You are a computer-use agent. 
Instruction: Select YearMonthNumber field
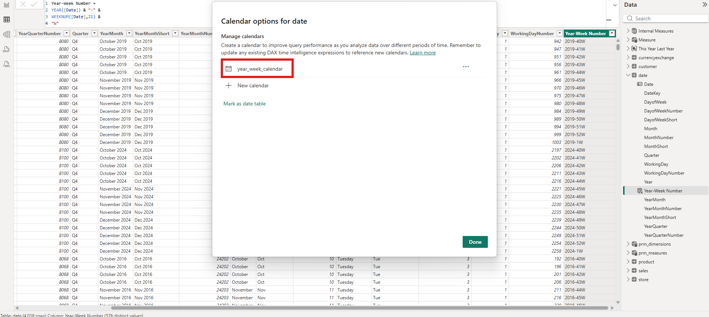tap(663, 209)
